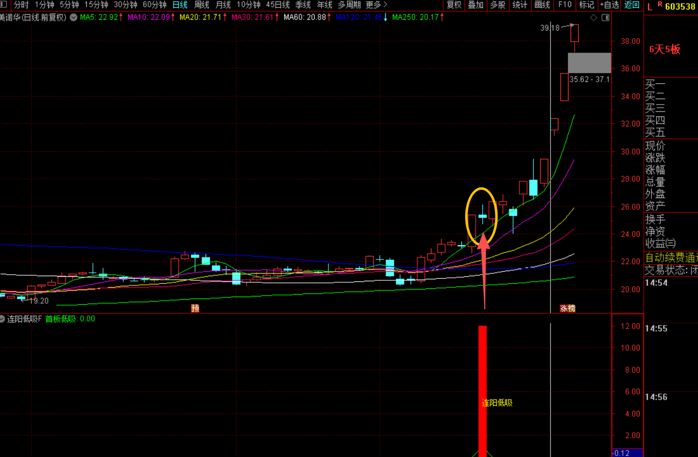Toggle the side panel layout icon
The image size is (698, 457).
coord(605,18)
